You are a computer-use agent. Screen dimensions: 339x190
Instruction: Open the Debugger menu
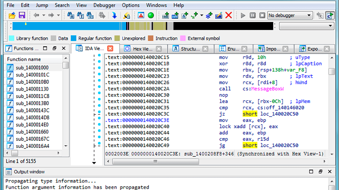tap(104, 5)
